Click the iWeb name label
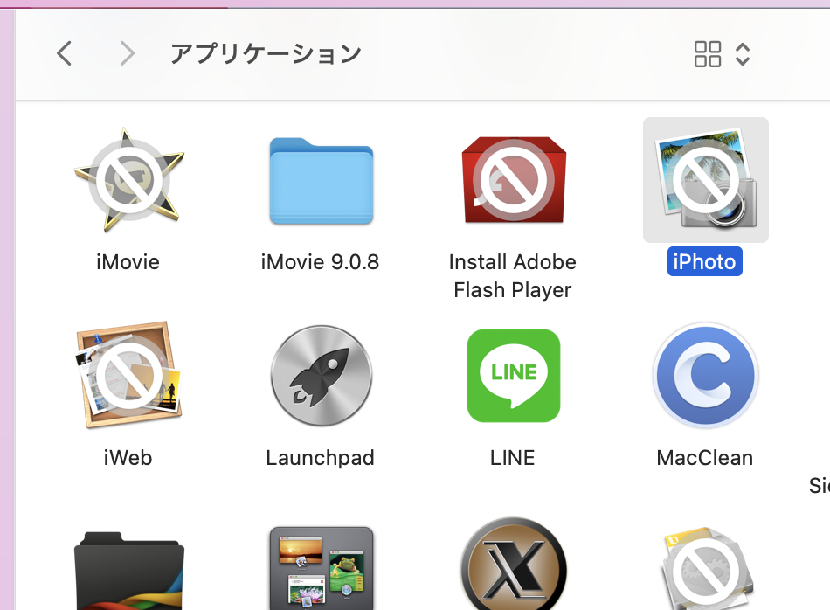 (x=128, y=458)
